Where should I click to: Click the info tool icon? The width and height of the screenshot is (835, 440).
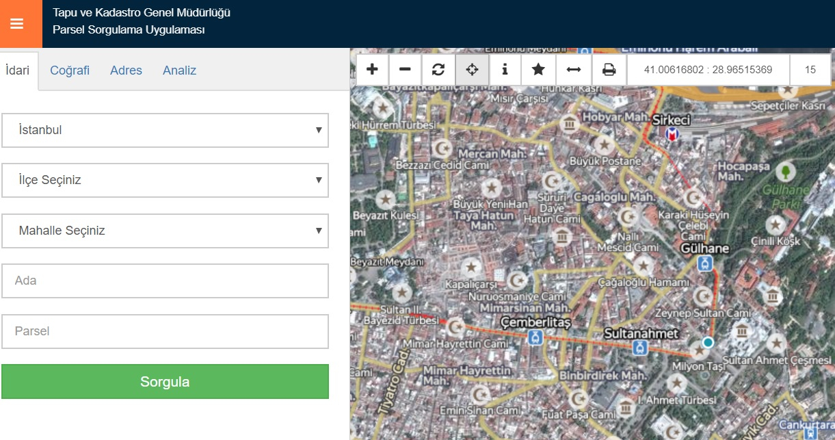(505, 70)
